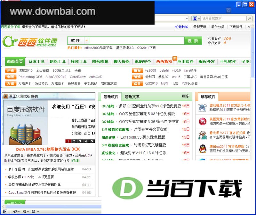Select slide number 5 in banner
256x215 pixels.
tap(92, 141)
